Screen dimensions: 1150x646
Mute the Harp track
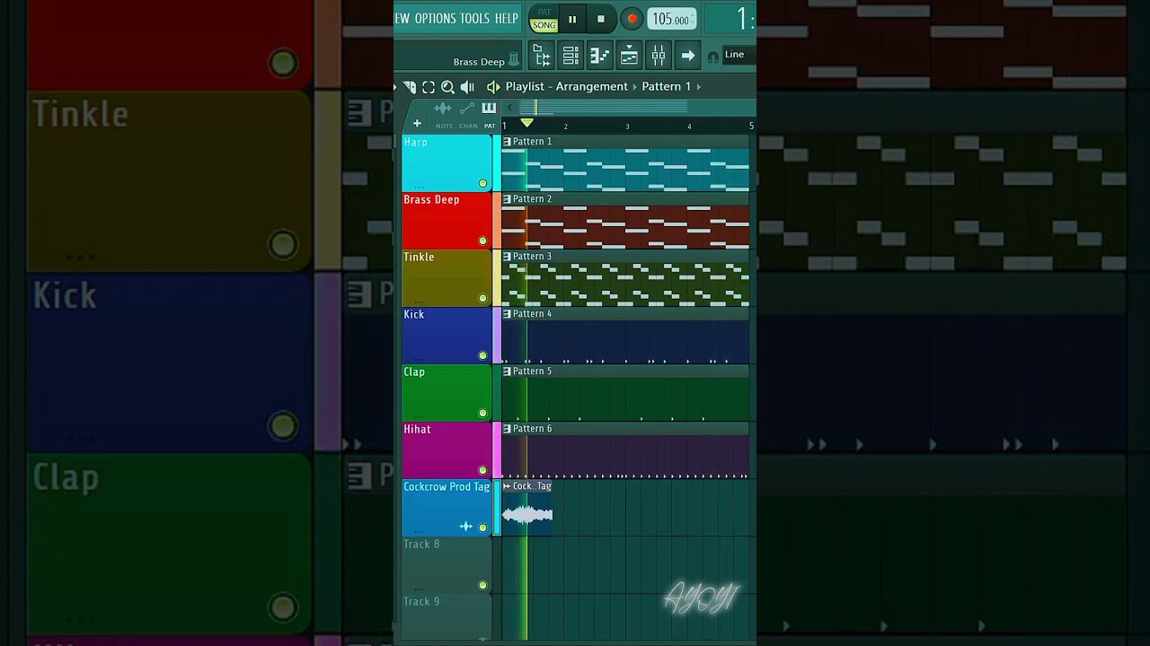(x=482, y=183)
